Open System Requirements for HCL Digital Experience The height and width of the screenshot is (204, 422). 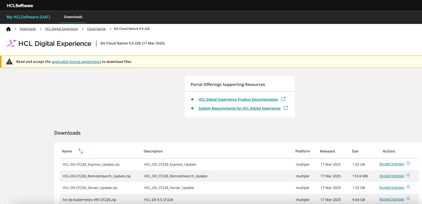click(x=239, y=108)
